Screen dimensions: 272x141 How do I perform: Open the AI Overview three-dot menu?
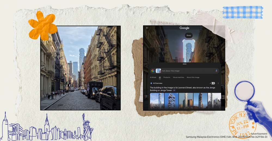[218, 83]
